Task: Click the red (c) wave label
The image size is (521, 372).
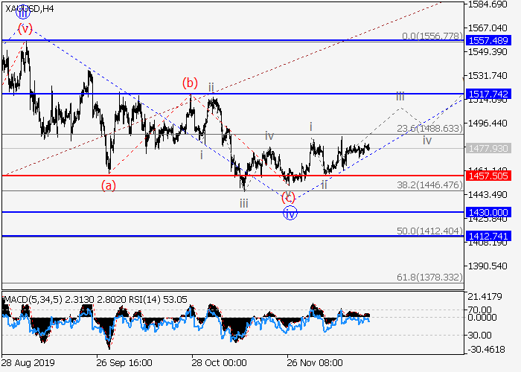Action: coord(288,198)
